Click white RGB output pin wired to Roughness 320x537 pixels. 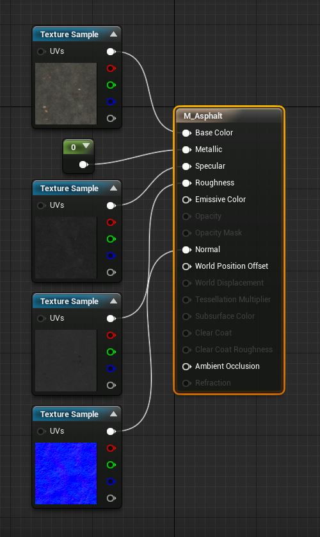click(x=111, y=319)
